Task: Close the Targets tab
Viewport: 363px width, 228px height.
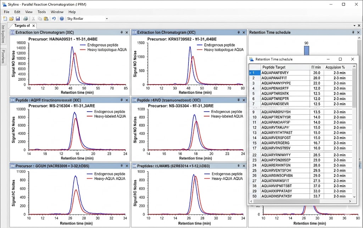Action: click(34, 25)
